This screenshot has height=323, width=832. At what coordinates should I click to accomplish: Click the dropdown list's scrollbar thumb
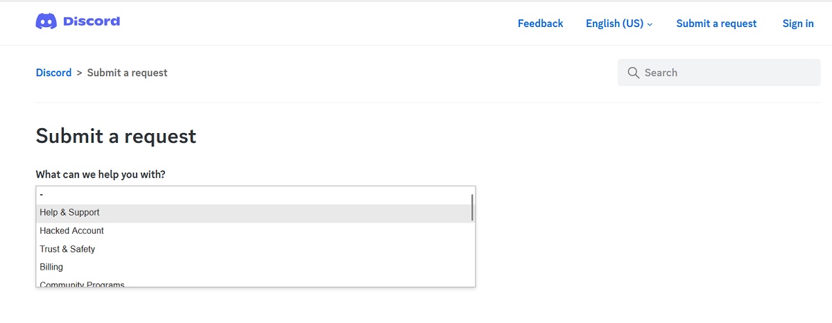472,207
